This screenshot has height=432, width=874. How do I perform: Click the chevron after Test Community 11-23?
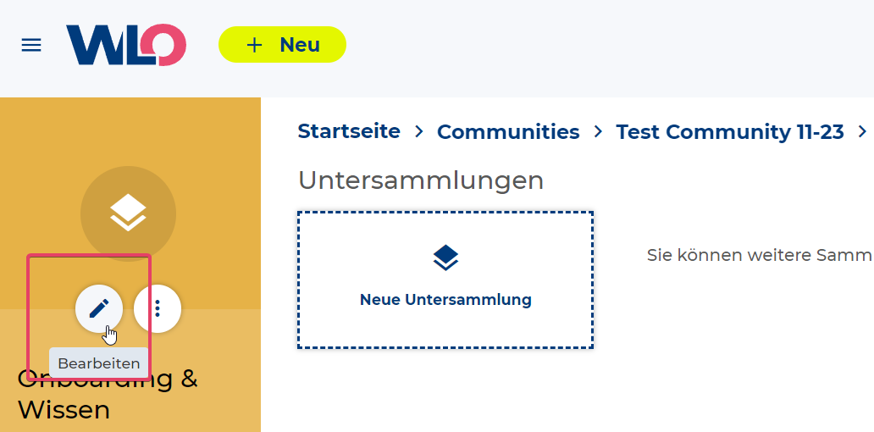[863, 132]
